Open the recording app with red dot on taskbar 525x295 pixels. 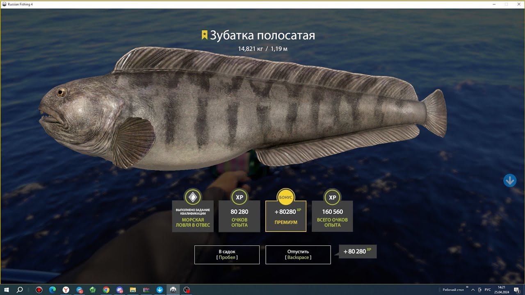(187, 290)
